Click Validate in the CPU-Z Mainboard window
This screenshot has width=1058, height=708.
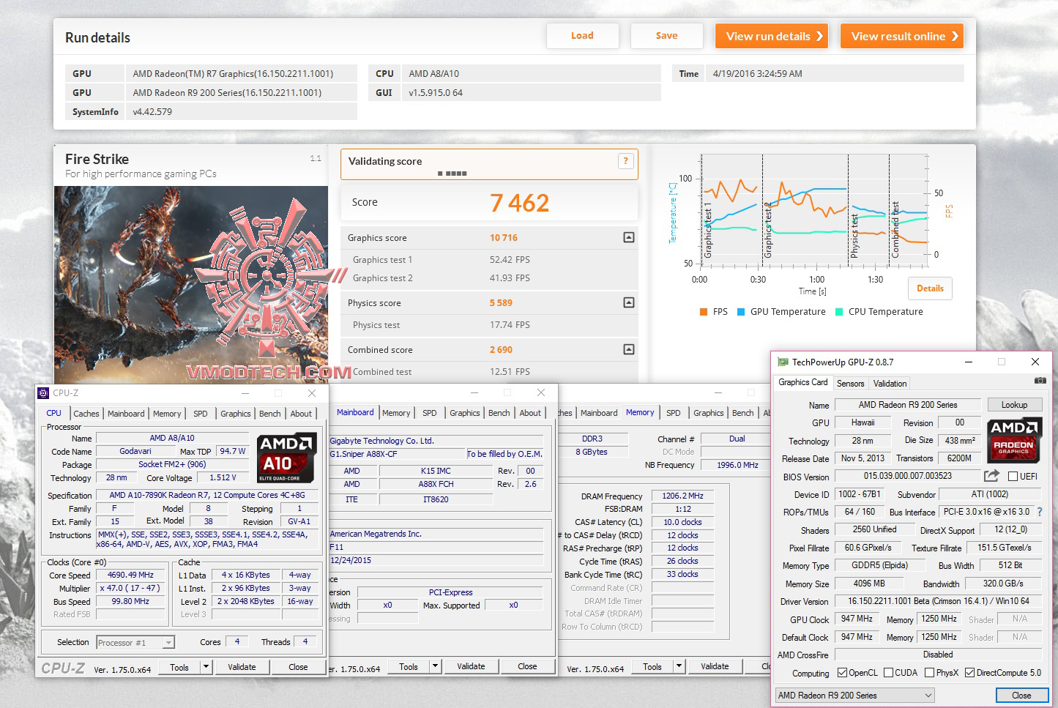click(471, 666)
